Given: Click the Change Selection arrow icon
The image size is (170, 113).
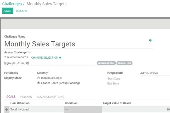Looking at the screenshot, I should click(x=60, y=58).
